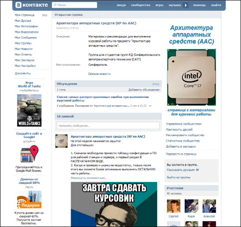This screenshot has height=227, width=241.
Task: Click Пригласить друзей
Action: pos(179,130)
